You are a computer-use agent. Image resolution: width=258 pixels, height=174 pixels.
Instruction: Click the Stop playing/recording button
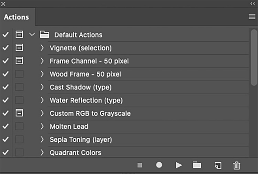(x=140, y=165)
